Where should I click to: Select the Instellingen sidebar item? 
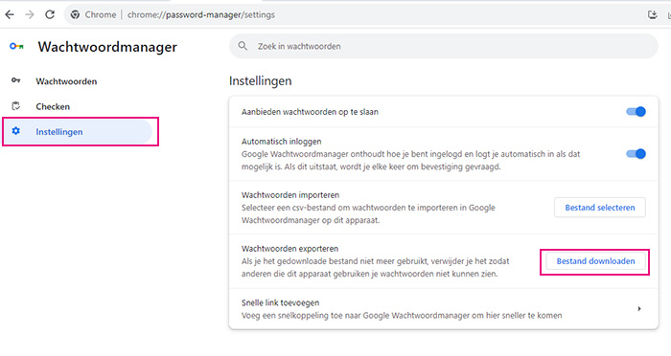pos(77,132)
